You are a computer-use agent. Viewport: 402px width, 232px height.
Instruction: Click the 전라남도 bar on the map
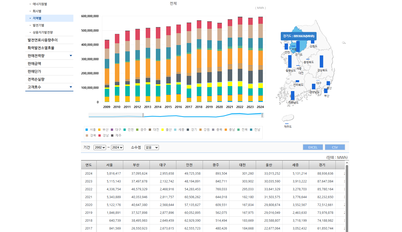coord(292,96)
